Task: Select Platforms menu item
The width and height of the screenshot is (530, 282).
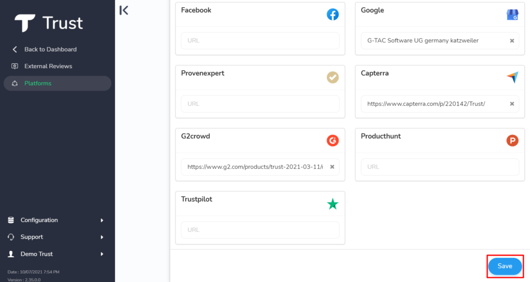Action: point(57,83)
